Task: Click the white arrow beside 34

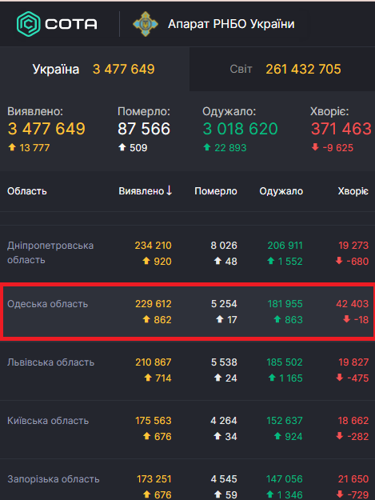Action: [217, 436]
